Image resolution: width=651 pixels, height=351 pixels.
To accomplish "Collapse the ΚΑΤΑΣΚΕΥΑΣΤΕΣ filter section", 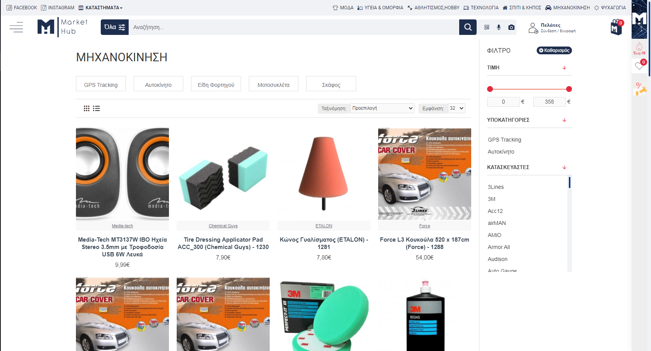I will click(x=529, y=167).
